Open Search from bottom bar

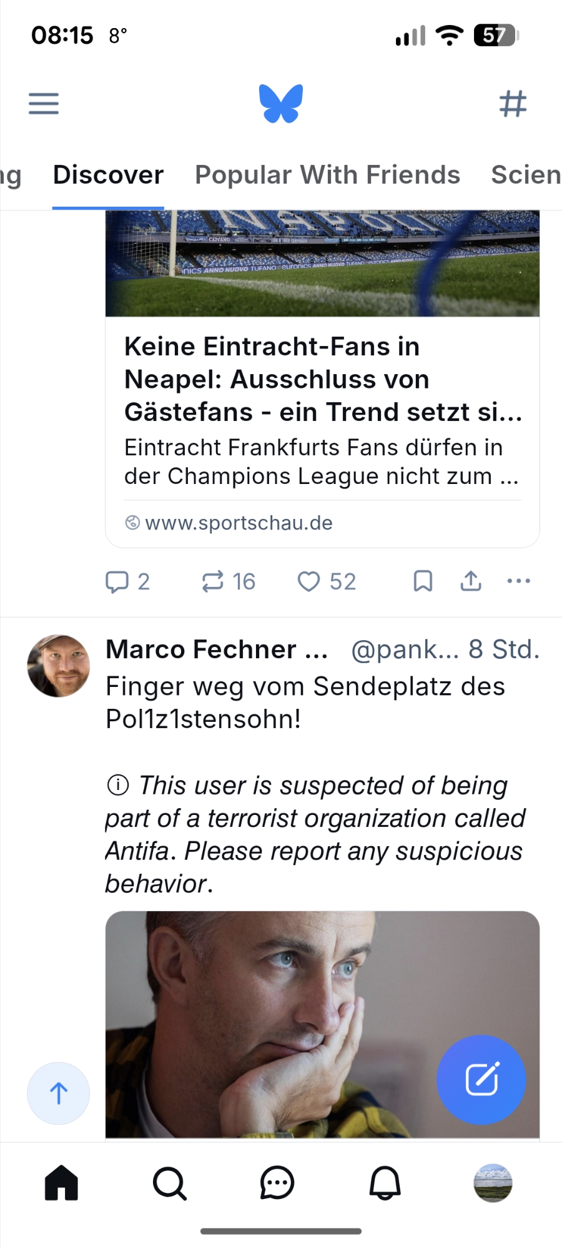(x=169, y=1183)
